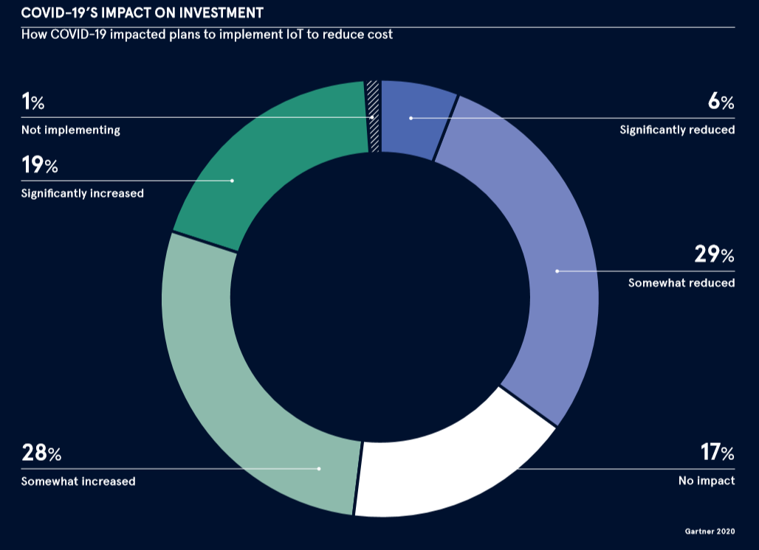
Task: Select the "Somewhat increased" text label
Action: point(78,481)
